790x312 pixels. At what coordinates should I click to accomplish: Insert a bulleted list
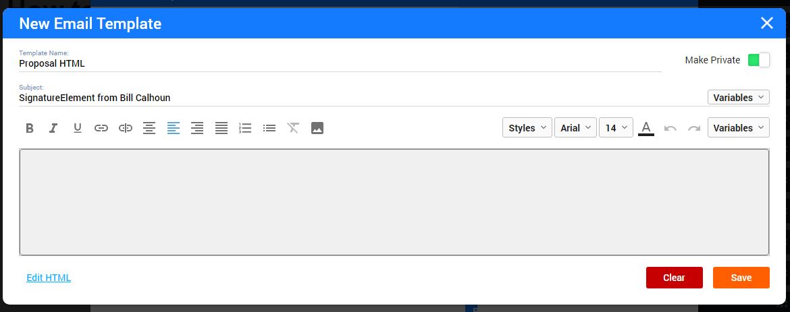pyautogui.click(x=269, y=128)
